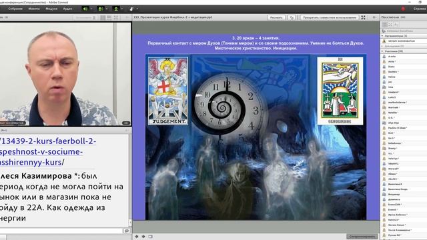This screenshot has width=427, height=240.
Task: Open the kurs-faerboll-2 chat link
Action: pyautogui.click(x=48, y=151)
